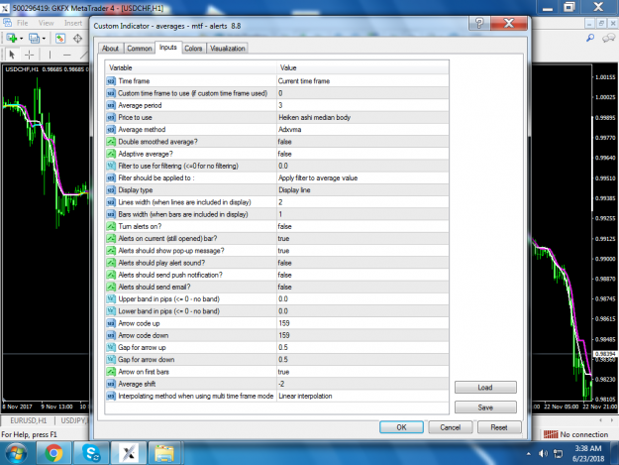Open MetaTrader taskbar icon
Image resolution: width=619 pixels, height=465 pixels.
(x=129, y=453)
